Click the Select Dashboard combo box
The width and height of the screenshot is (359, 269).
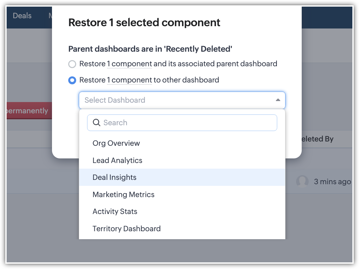[181, 100]
